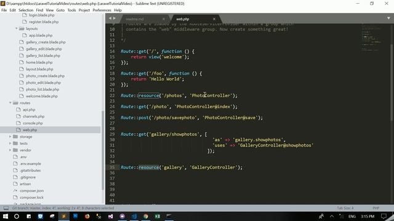Viewport: 394px width, 221px height.
Task: Open the .gitattributes file
Action: coord(30,171)
